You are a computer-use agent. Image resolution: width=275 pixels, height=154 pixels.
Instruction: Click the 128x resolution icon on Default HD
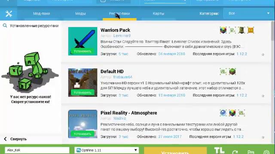223,71
